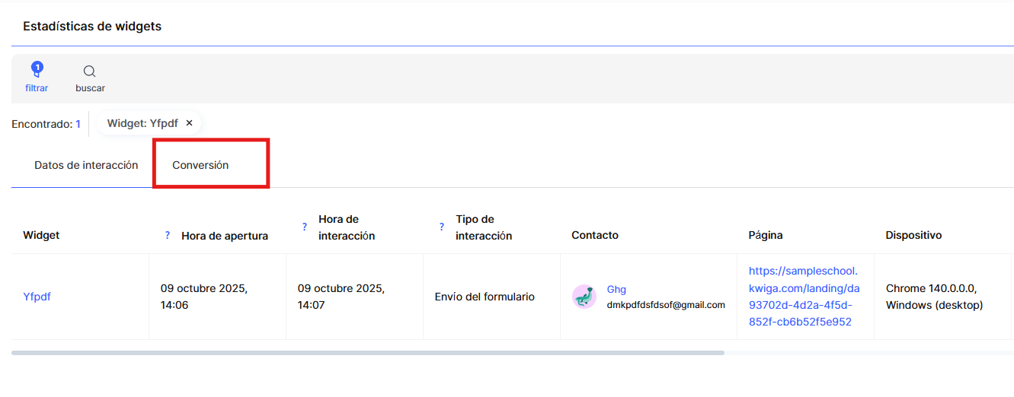
Task: Click the Widget column header
Action: pos(41,235)
